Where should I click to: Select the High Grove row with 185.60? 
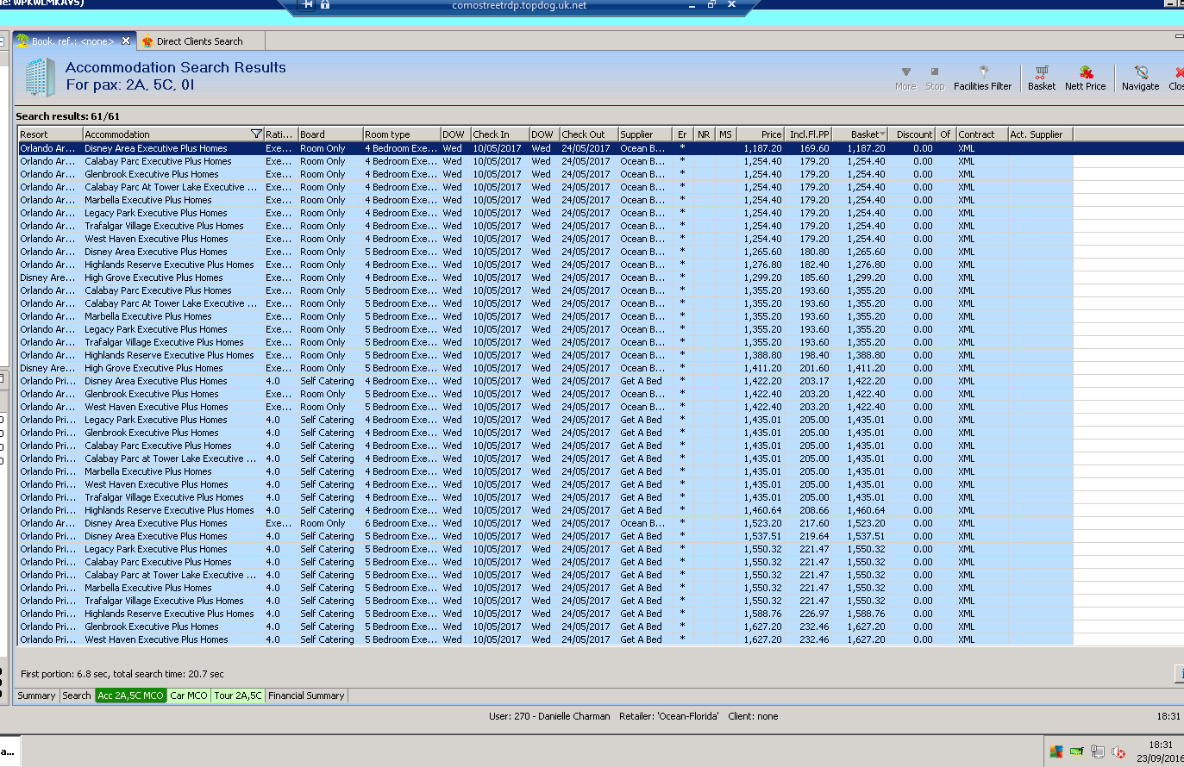tap(546, 277)
